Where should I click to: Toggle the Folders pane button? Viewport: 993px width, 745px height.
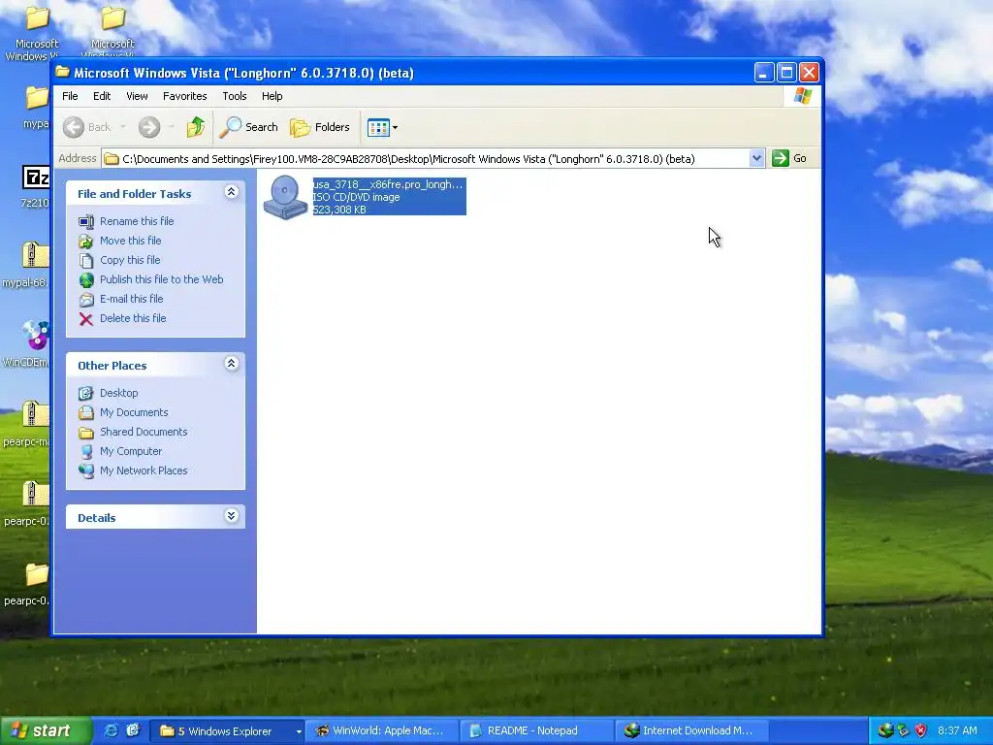[x=320, y=127]
